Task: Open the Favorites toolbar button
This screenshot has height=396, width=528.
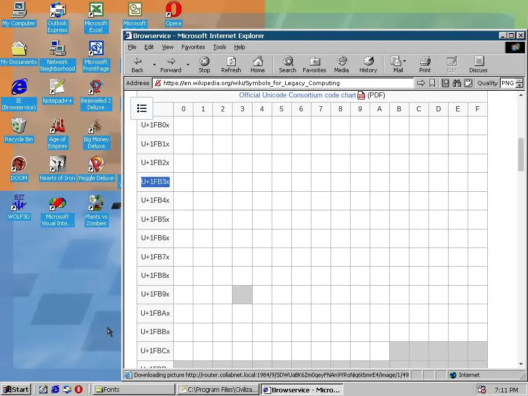Action: click(314, 64)
